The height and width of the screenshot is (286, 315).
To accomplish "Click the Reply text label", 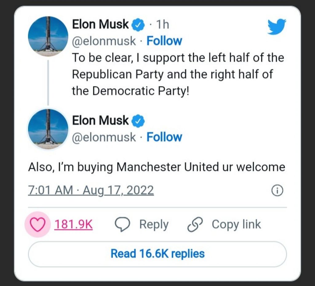I will (x=154, y=224).
